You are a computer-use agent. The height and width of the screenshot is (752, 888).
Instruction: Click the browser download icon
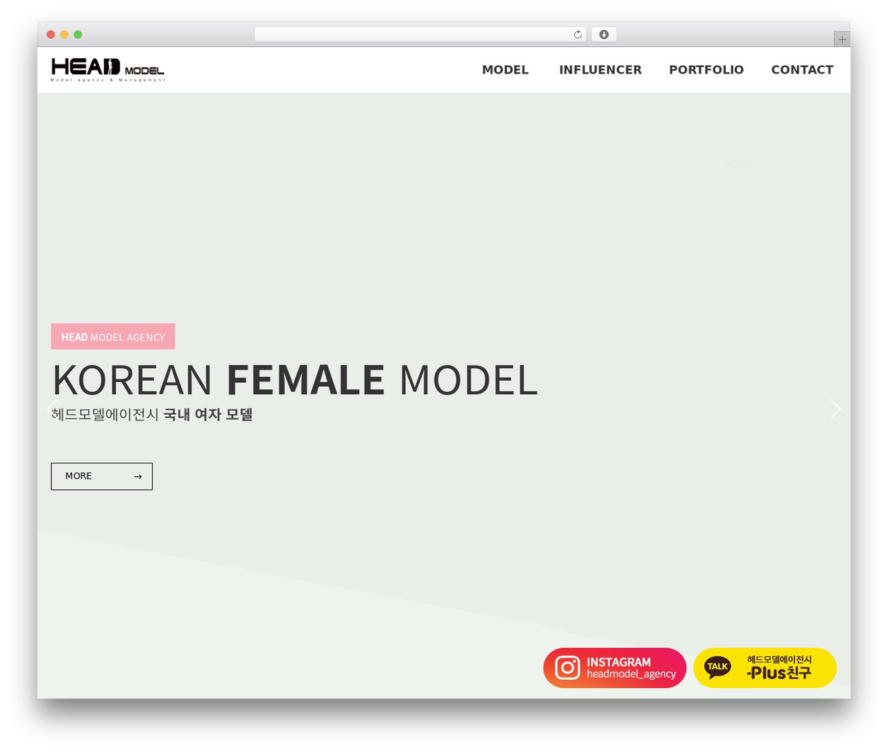604,35
